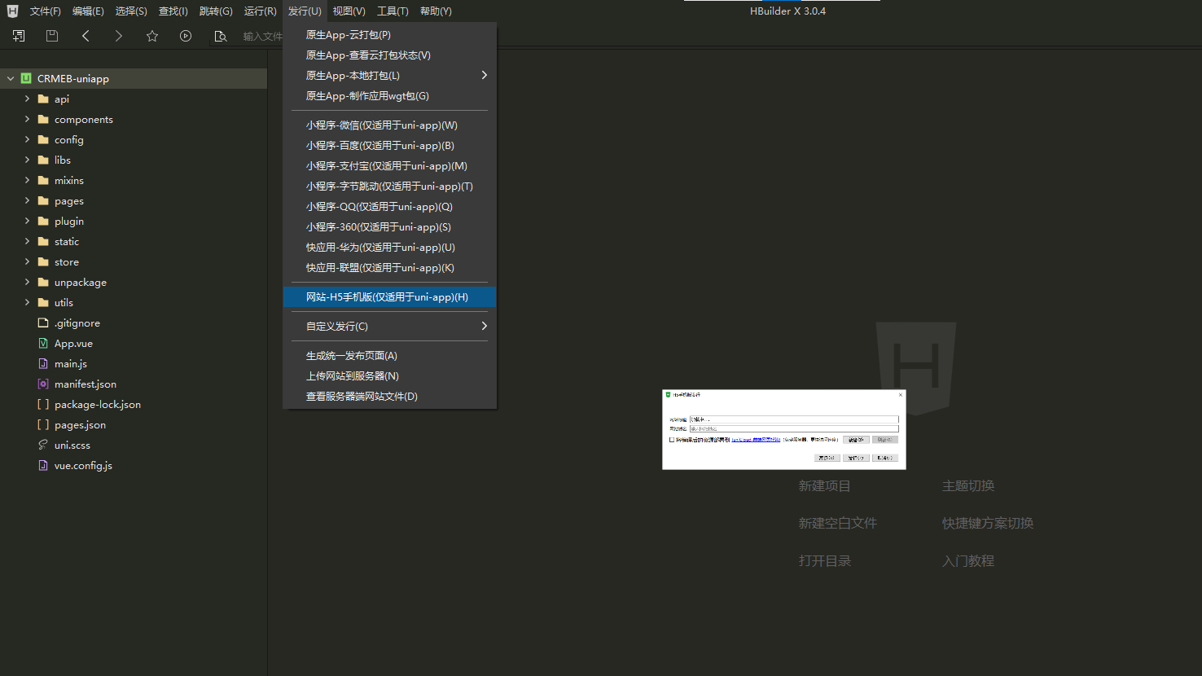Viewport: 1202px width, 676px height.
Task: Click the unpackage folder icon
Action: pos(43,282)
